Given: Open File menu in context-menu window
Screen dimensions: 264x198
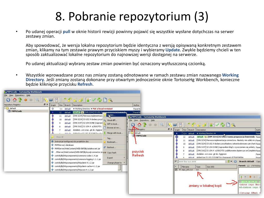Looking at the screenshot, I should pos(6,95).
